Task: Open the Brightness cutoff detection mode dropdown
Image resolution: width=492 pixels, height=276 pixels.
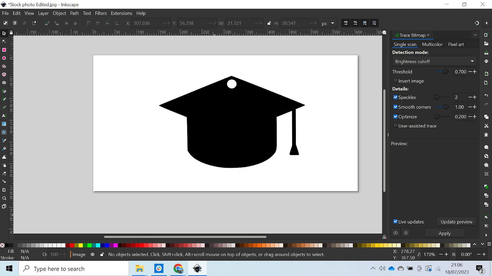Action: [434, 62]
